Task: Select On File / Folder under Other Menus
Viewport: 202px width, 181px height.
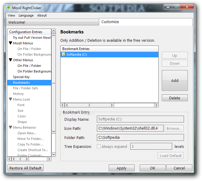Action: coord(29,66)
